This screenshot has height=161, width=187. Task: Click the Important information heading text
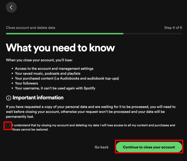[38, 98]
